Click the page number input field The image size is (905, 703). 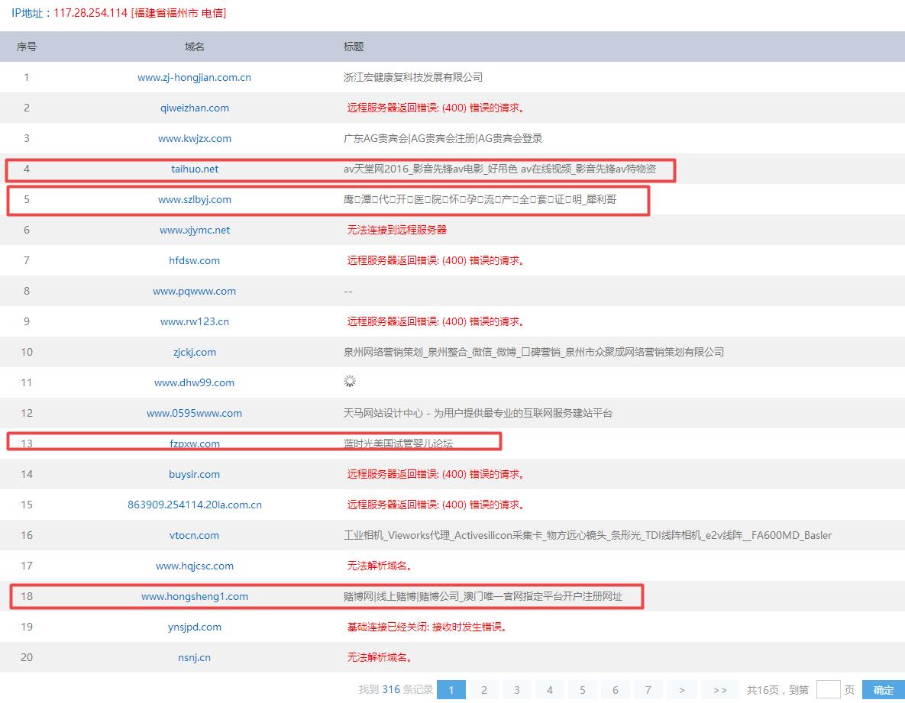pyautogui.click(x=828, y=690)
